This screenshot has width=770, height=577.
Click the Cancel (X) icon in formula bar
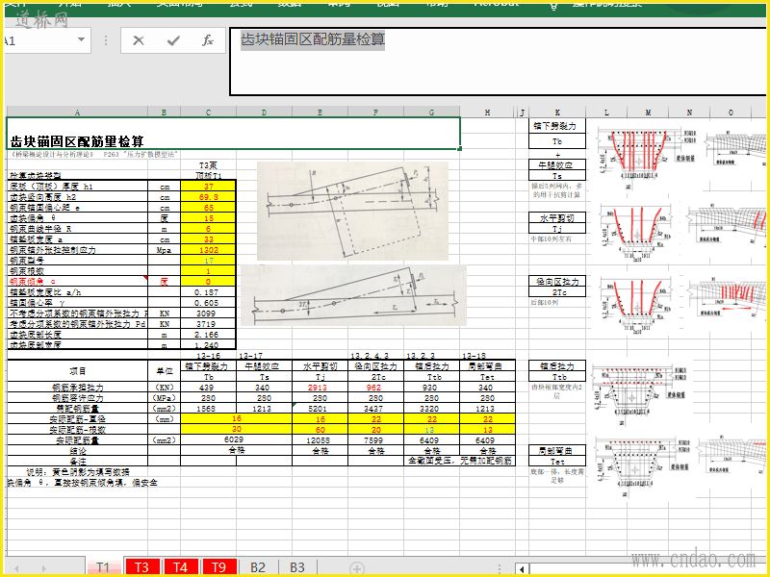[139, 40]
